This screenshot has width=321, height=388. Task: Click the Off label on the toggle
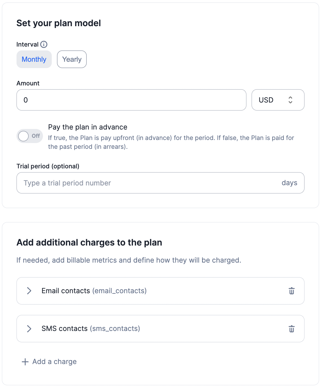(x=36, y=136)
